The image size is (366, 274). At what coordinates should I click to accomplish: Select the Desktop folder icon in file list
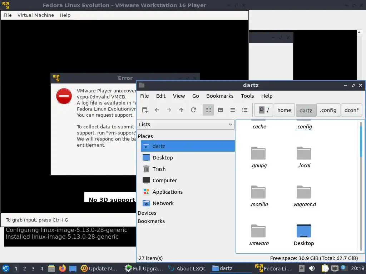pos(304,231)
